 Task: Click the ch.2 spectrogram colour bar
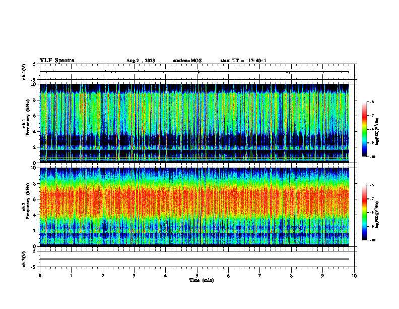tap(364, 213)
